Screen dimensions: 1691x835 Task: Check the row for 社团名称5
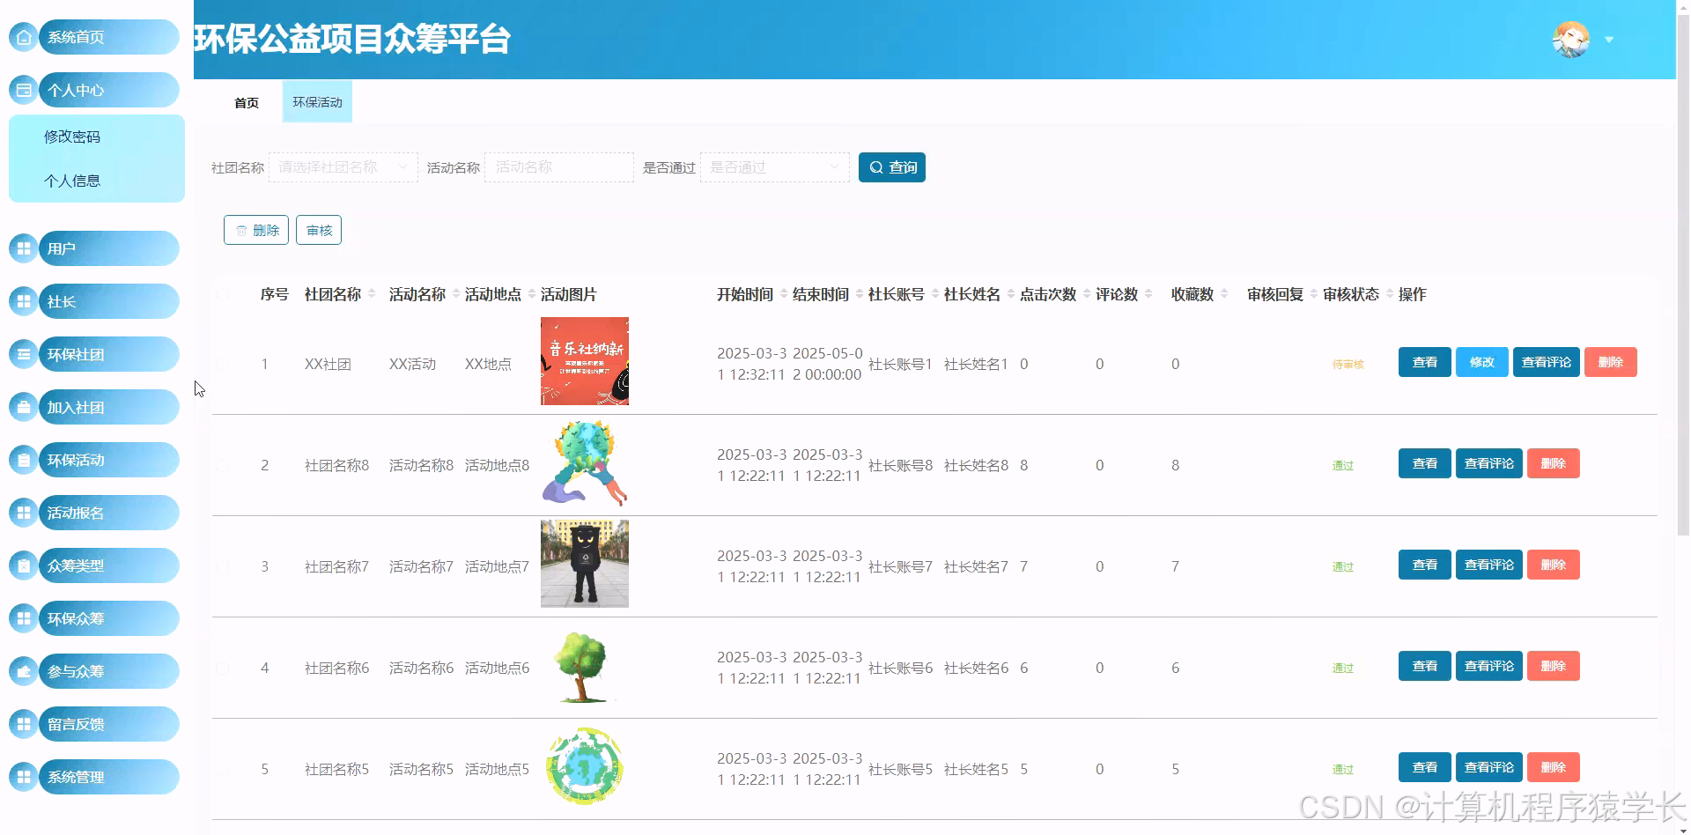click(223, 769)
